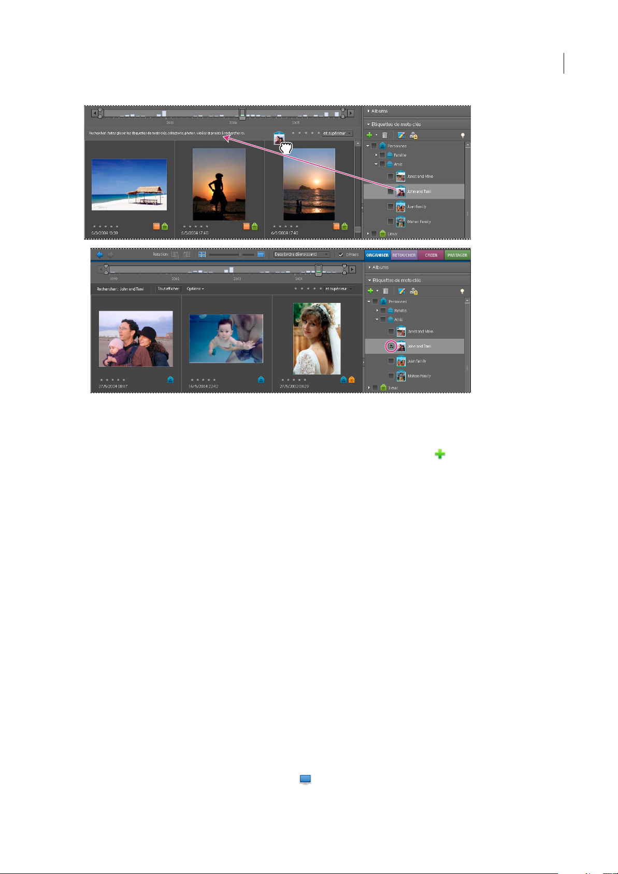Open the Date (ordre décroissant) sort dropdown
Viewport: 618px width, 874px height.
[301, 255]
